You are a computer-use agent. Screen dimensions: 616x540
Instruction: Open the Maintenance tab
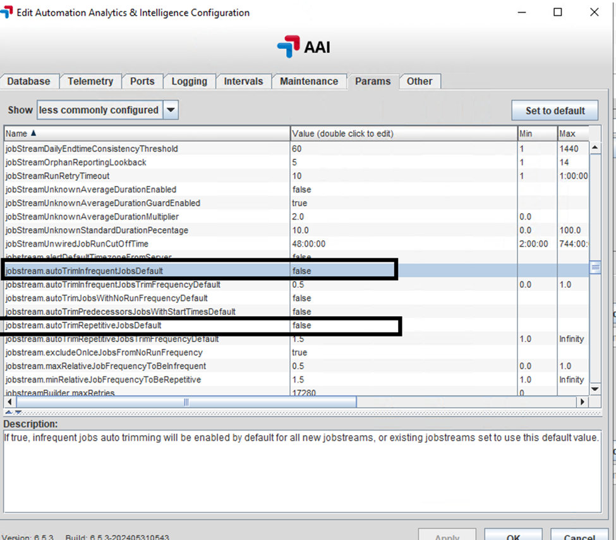tap(309, 82)
